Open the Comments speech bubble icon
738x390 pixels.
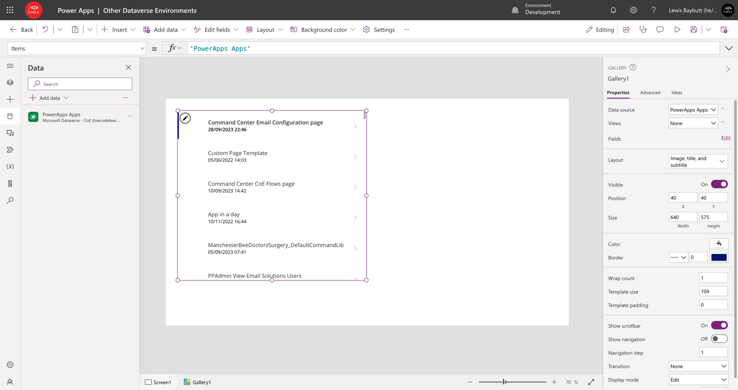coord(660,30)
